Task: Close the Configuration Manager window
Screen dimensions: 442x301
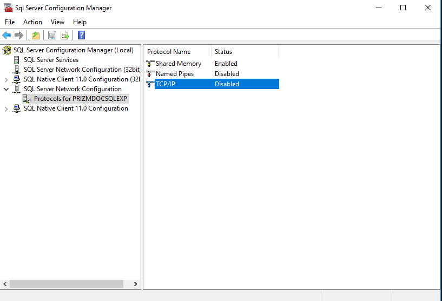Action: tap(428, 8)
